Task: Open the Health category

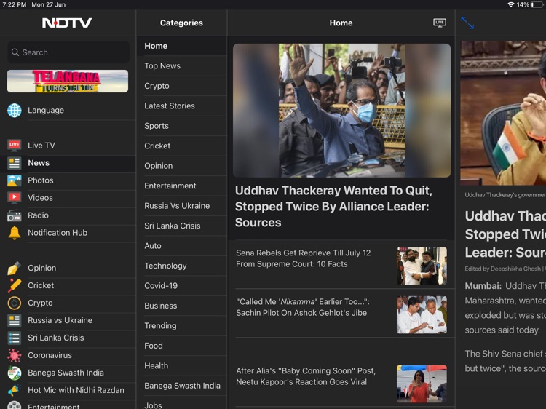Action: [182, 365]
